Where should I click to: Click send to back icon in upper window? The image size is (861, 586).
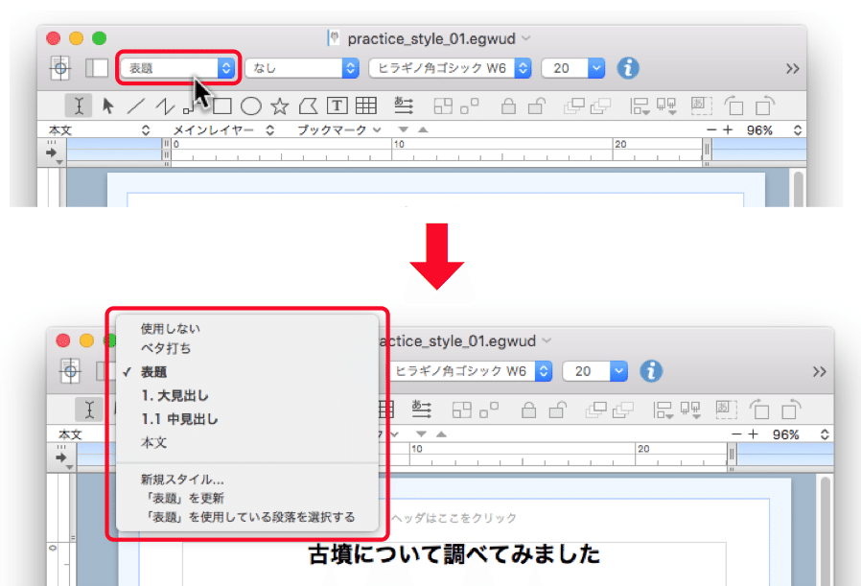click(601, 106)
